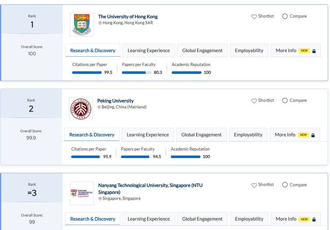Click heart icon beside Nanyang Technological University
This screenshot has width=330, height=230.
(x=254, y=185)
